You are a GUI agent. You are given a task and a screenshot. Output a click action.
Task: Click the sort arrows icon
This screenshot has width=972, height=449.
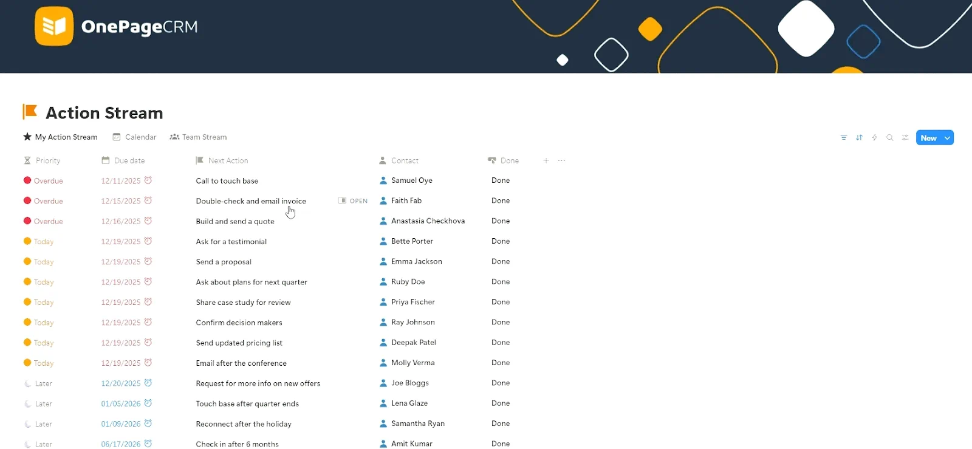(859, 138)
